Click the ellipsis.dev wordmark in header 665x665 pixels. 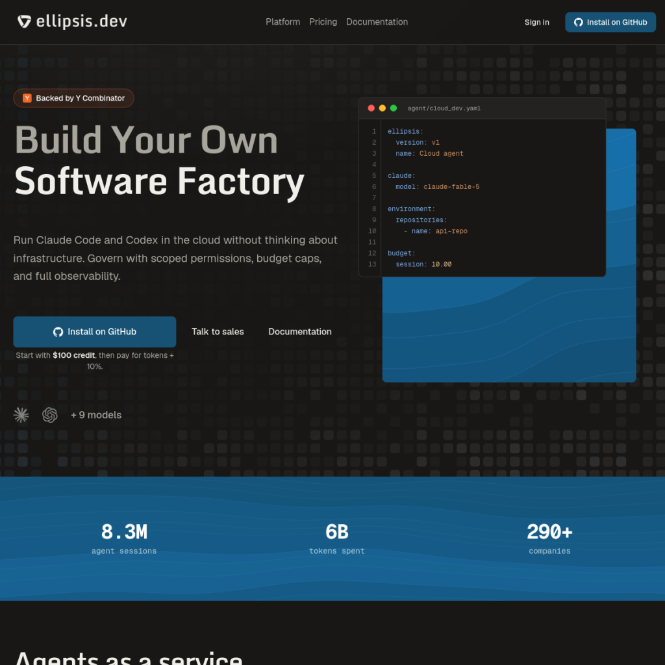coord(81,21)
